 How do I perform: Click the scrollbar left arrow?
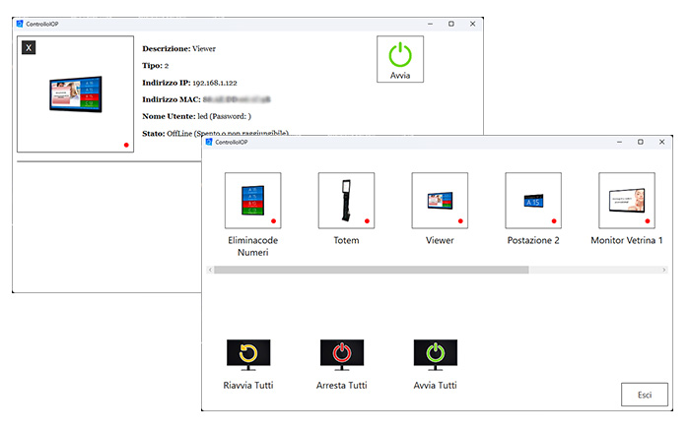point(210,270)
